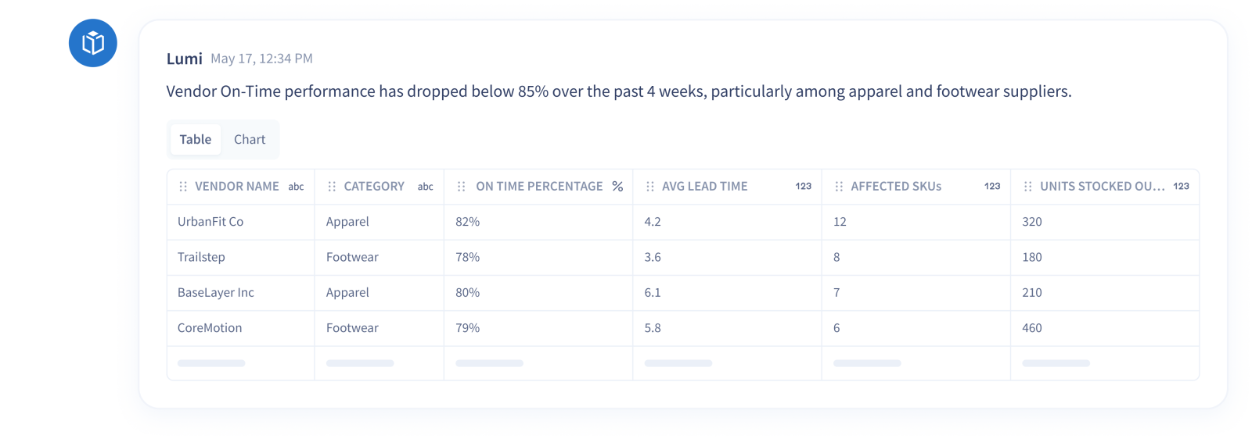The height and width of the screenshot is (439, 1252).
Task: Select the UrbanFit Co vendor cell
Action: pos(241,222)
